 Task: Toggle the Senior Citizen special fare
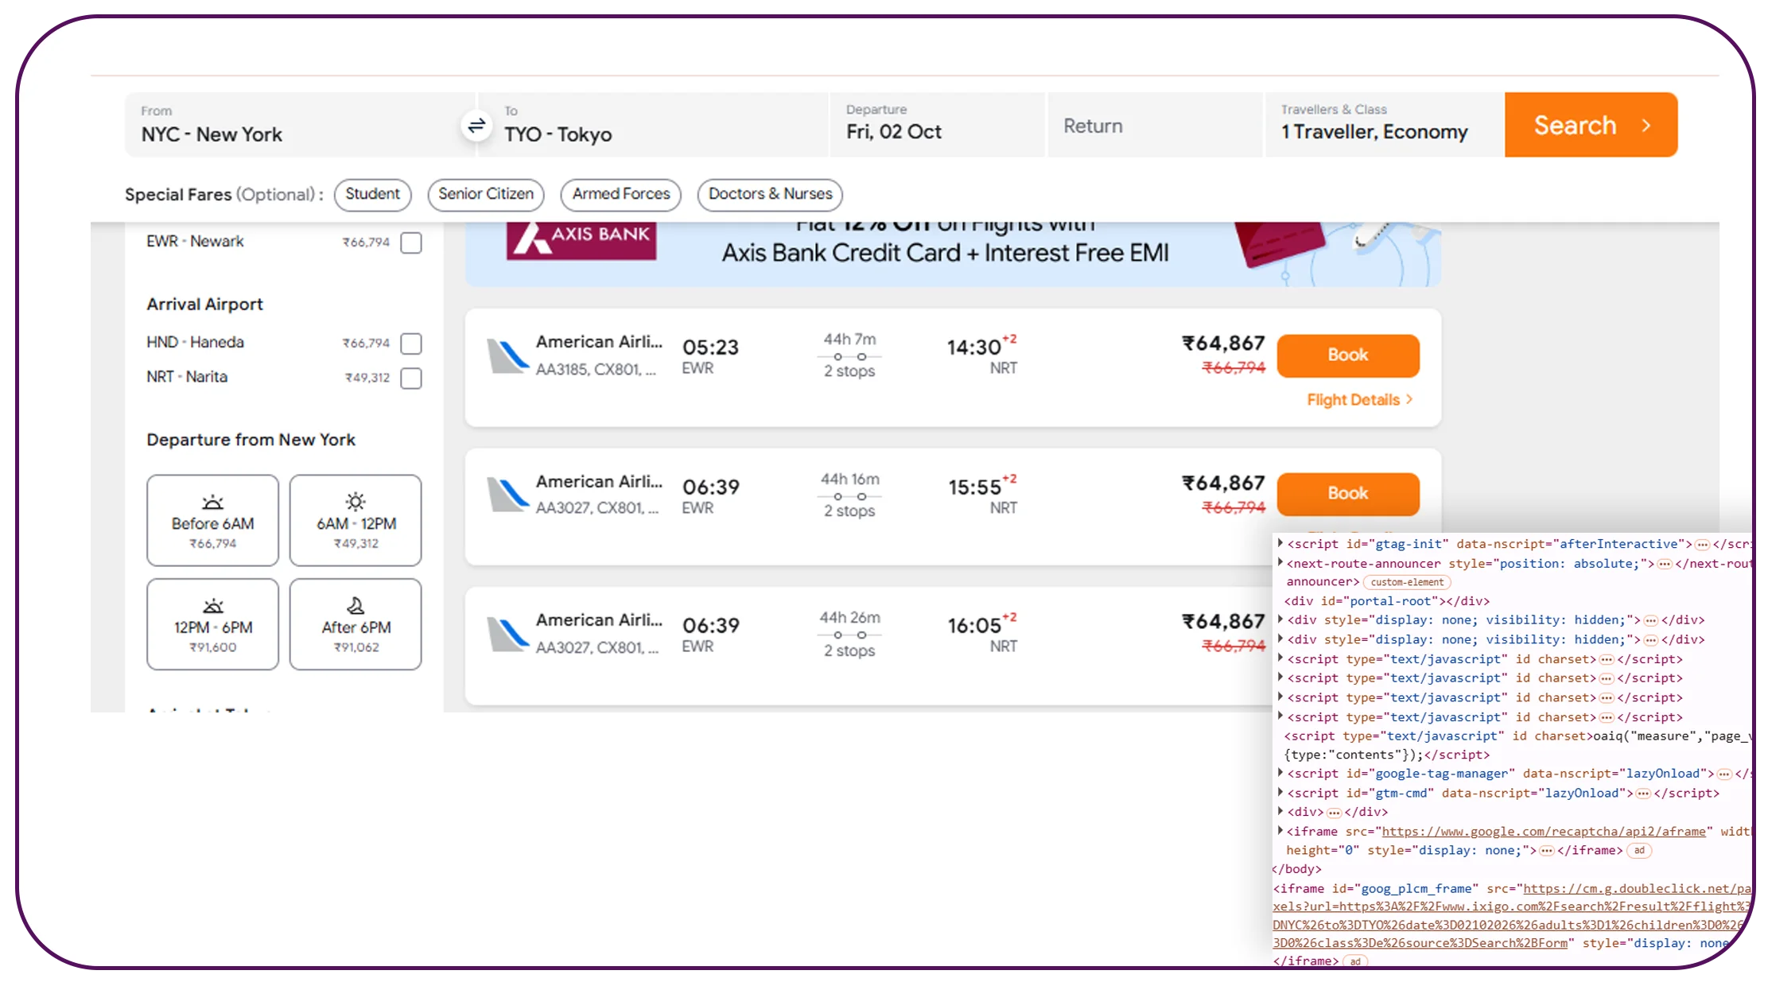pos(485,195)
